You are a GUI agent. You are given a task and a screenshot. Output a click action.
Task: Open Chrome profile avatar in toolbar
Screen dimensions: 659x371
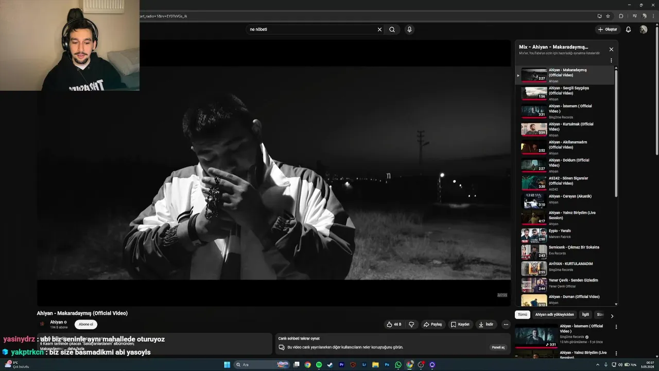[x=645, y=16]
